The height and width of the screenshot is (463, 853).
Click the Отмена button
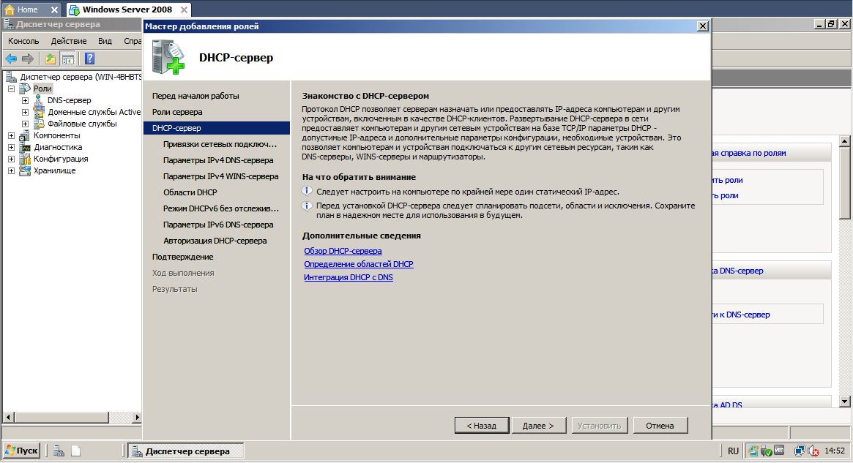pyautogui.click(x=660, y=426)
